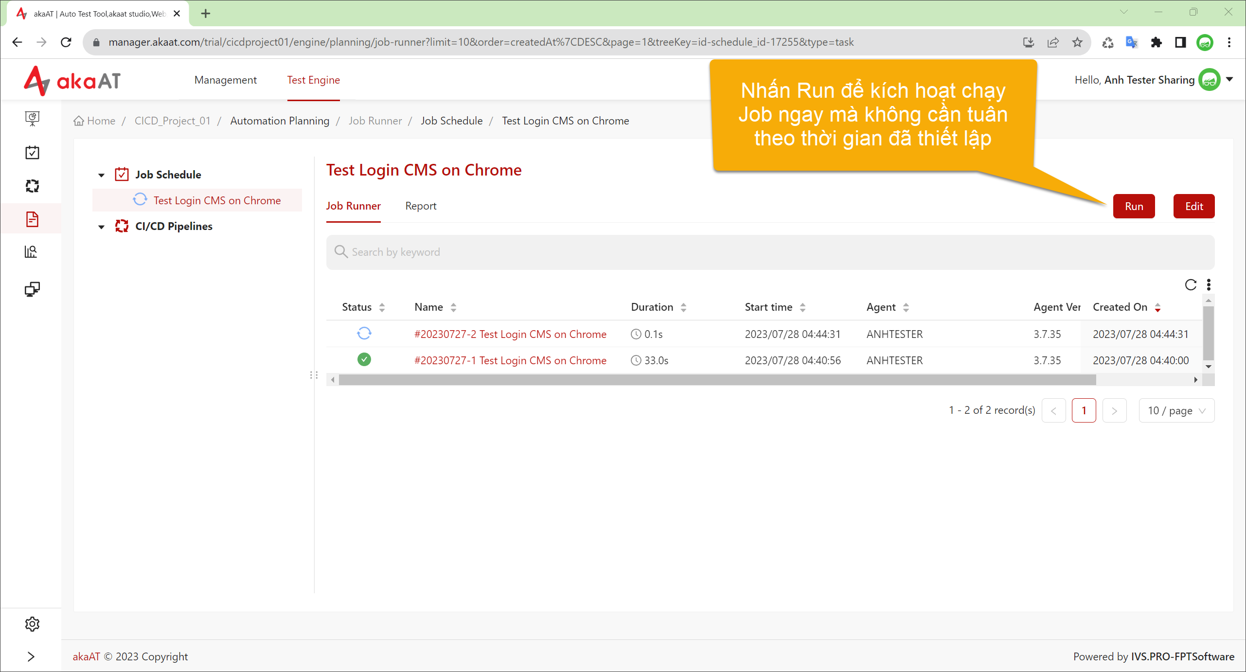The height and width of the screenshot is (672, 1246).
Task: Open the dashboard presentation icon in sidebar
Action: (32, 119)
